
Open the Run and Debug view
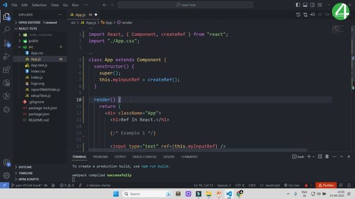tap(6, 56)
